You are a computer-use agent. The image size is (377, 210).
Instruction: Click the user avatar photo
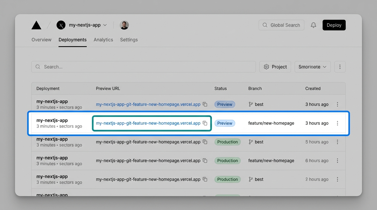click(124, 25)
